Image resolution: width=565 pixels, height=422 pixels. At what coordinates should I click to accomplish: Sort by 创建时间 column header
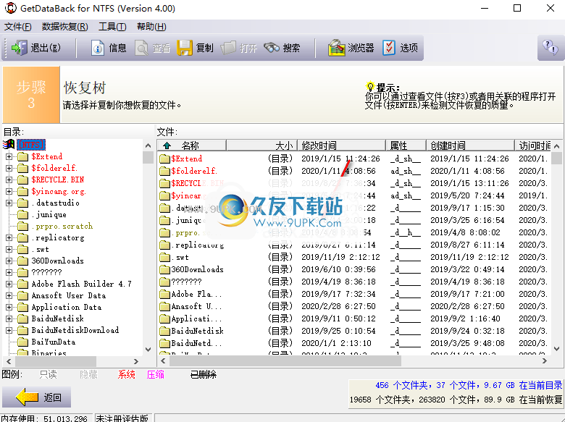[471, 145]
